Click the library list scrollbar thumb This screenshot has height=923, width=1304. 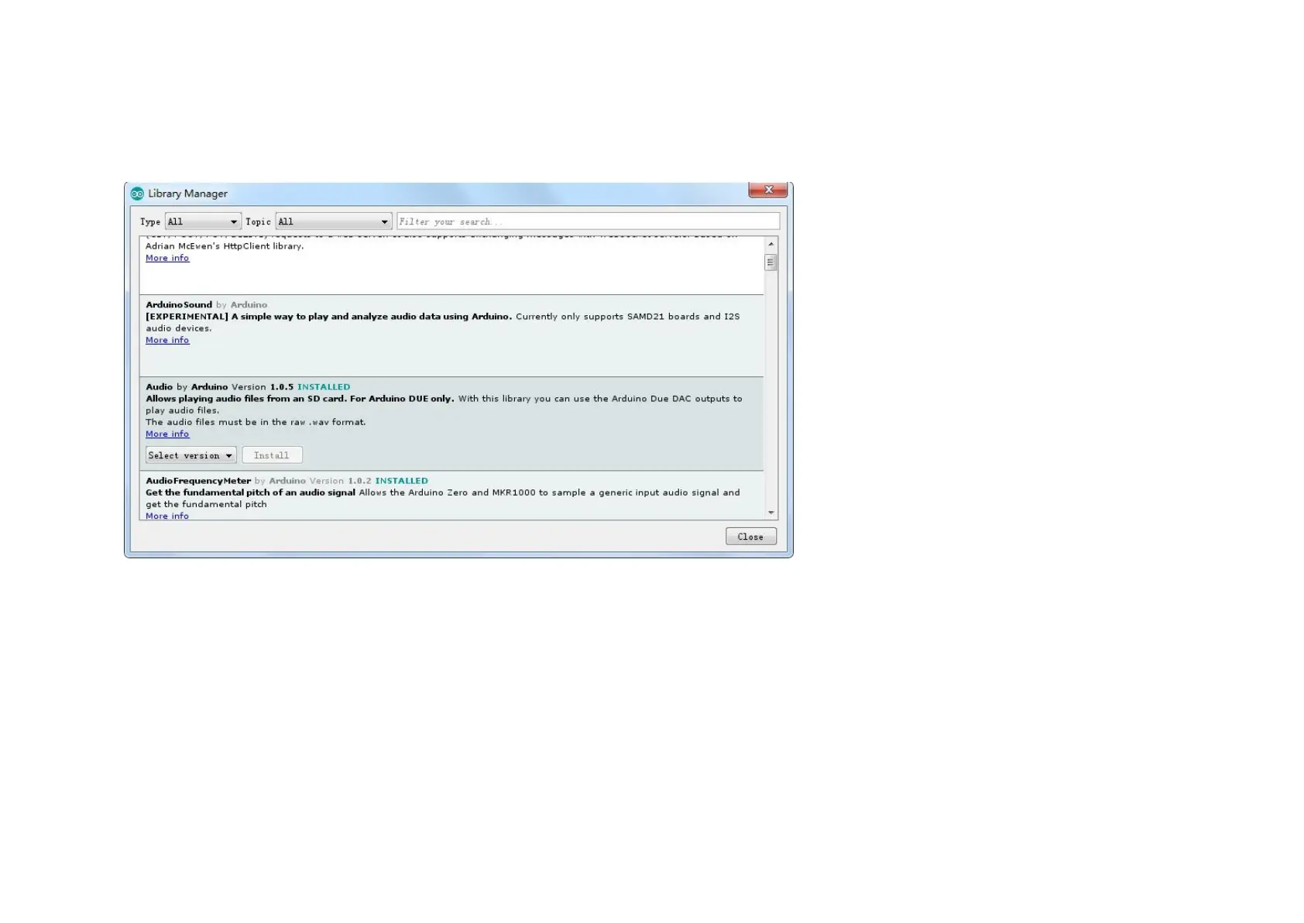click(x=770, y=262)
